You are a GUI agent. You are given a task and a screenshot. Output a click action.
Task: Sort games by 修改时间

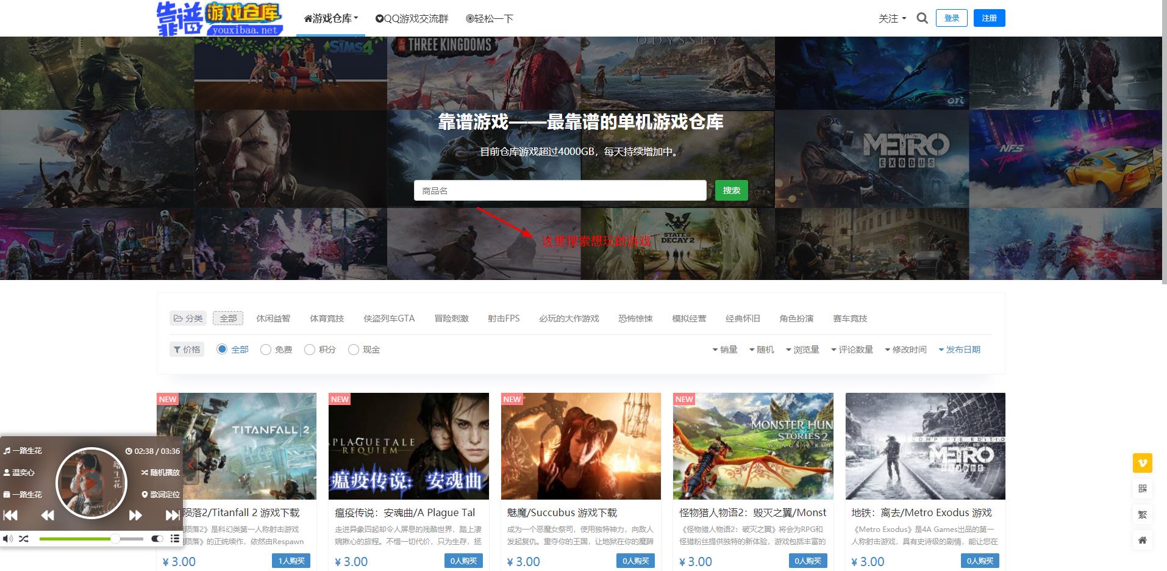tap(905, 350)
